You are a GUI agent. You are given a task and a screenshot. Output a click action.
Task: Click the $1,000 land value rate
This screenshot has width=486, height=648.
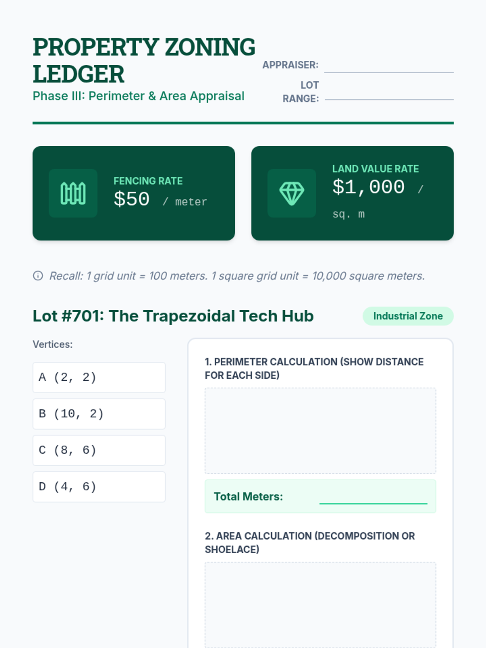click(368, 187)
